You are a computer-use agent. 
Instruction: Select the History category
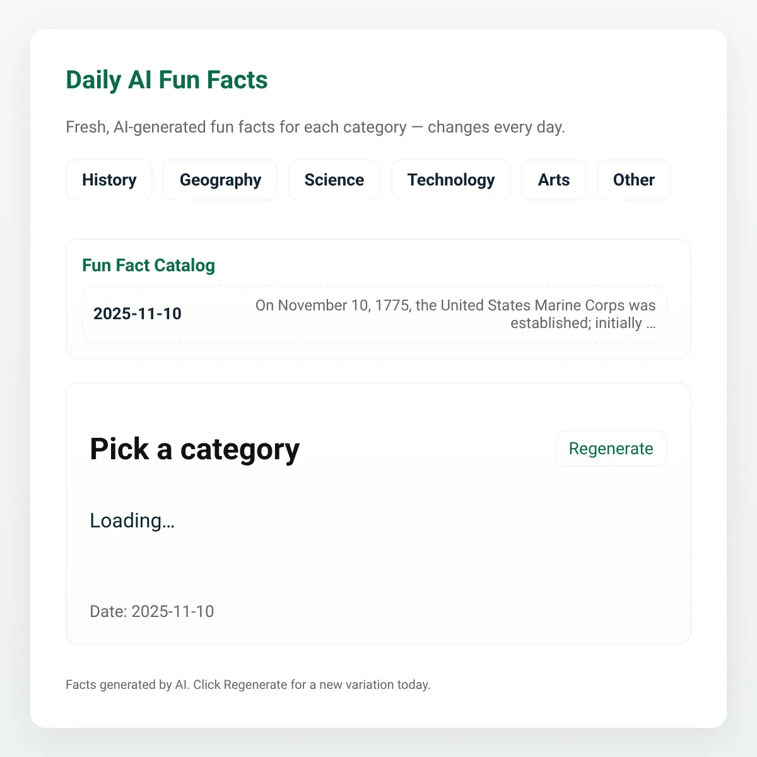pos(109,180)
